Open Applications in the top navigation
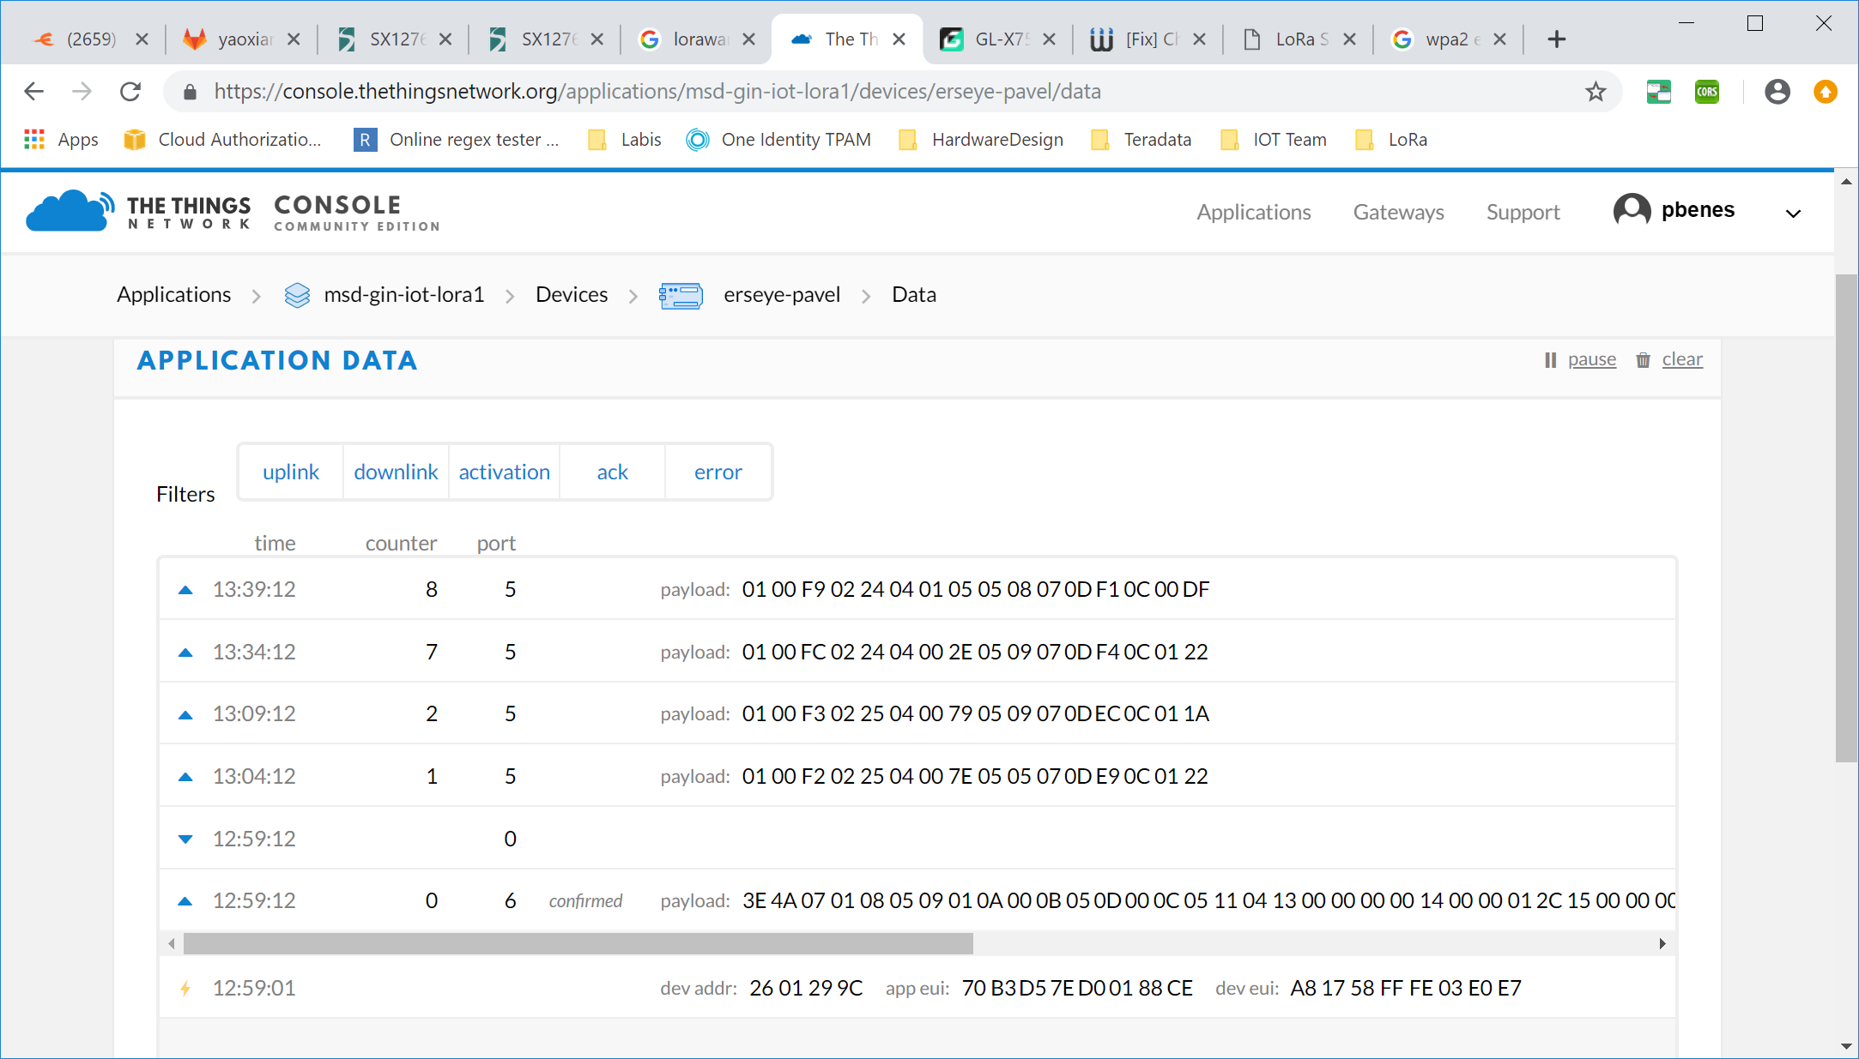 [1254, 212]
